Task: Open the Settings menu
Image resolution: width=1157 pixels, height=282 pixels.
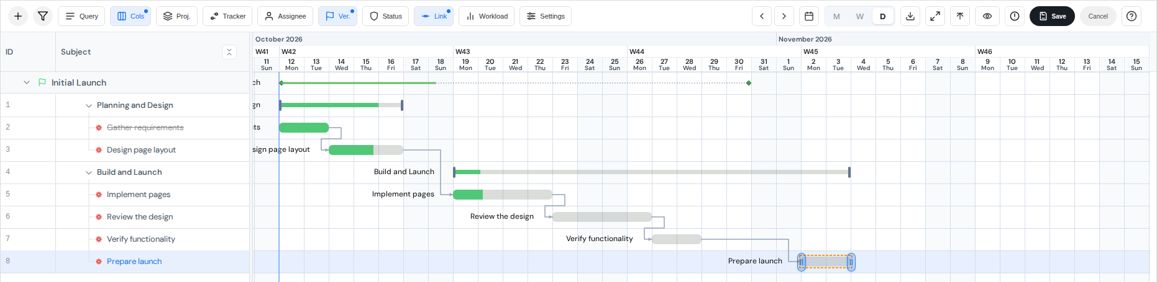Action: tap(546, 16)
